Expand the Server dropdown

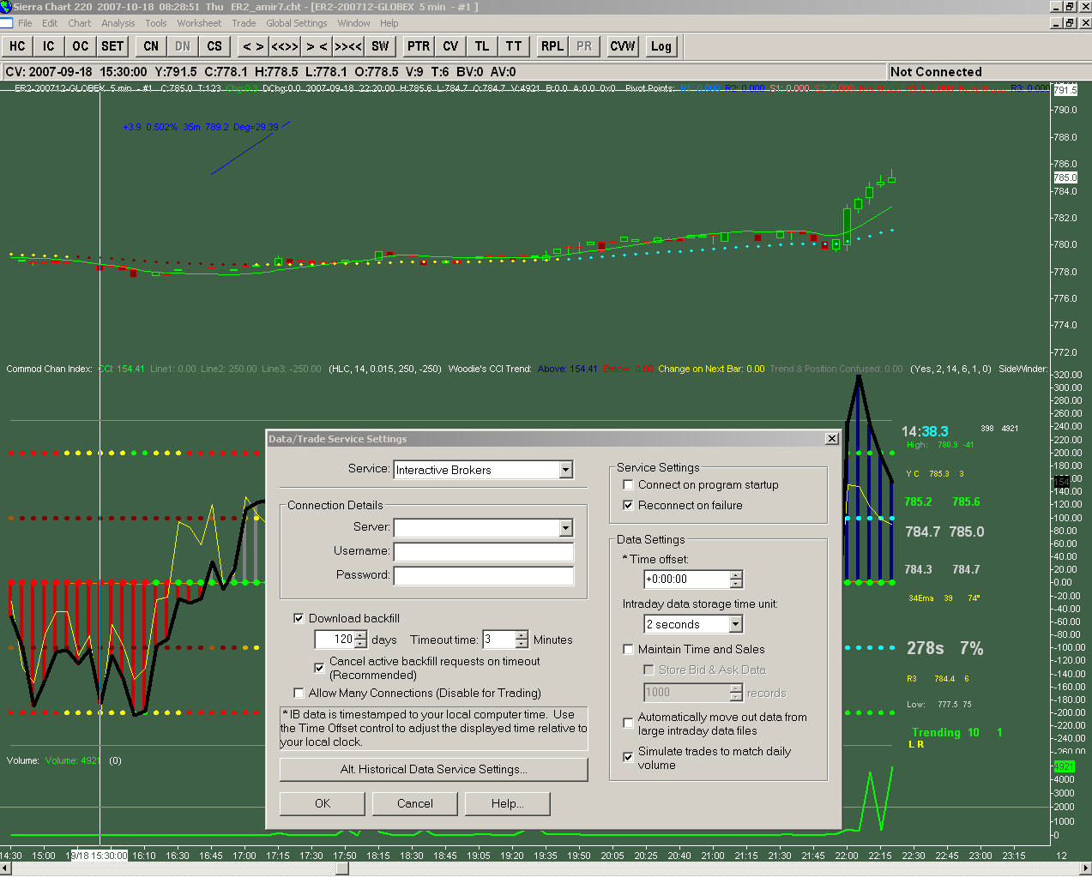(565, 528)
